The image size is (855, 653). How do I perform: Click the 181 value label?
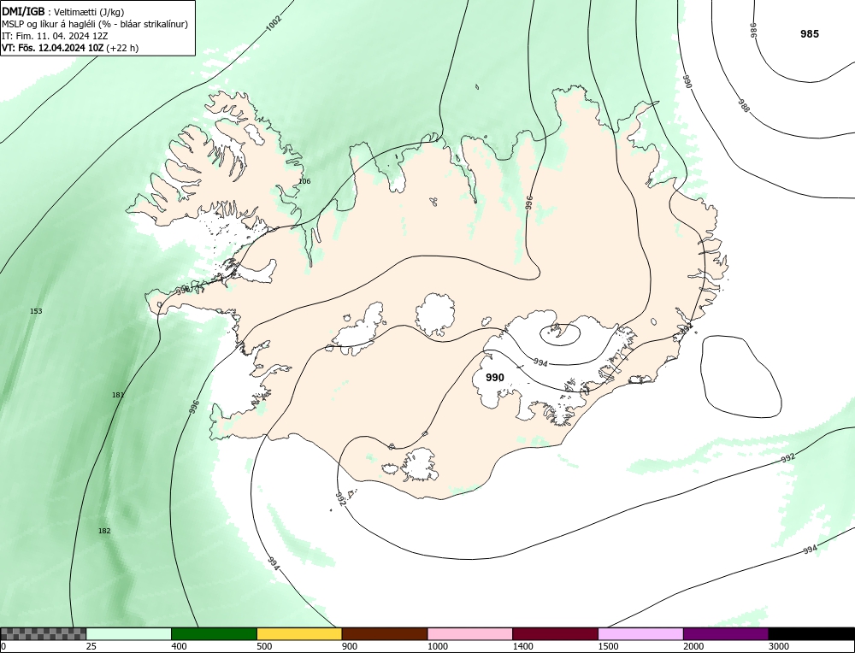118,395
